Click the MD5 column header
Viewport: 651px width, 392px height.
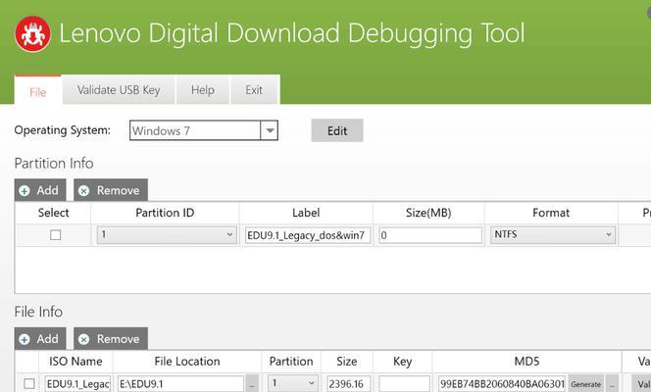click(526, 362)
